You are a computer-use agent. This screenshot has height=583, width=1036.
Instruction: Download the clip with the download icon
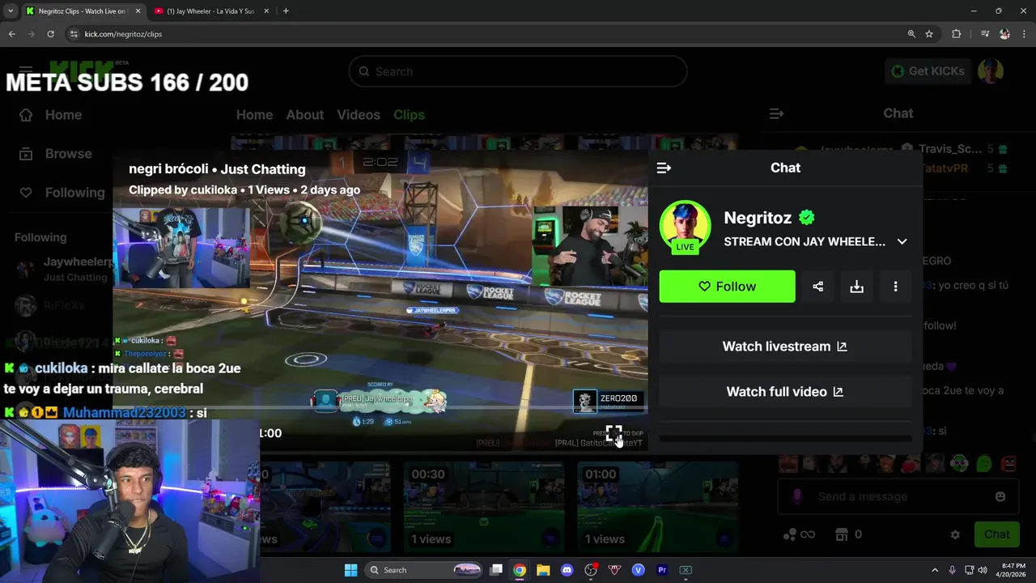pos(856,287)
